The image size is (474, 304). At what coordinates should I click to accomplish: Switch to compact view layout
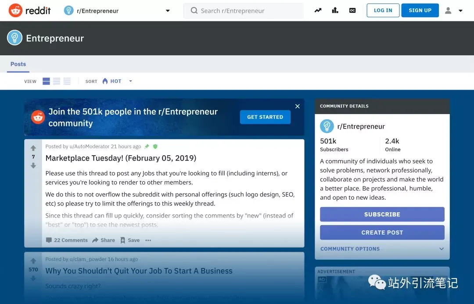[x=67, y=81]
